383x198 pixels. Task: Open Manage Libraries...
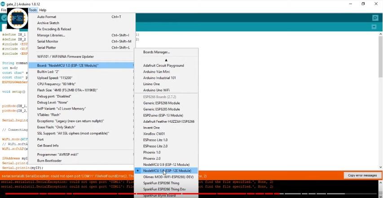tap(82, 35)
